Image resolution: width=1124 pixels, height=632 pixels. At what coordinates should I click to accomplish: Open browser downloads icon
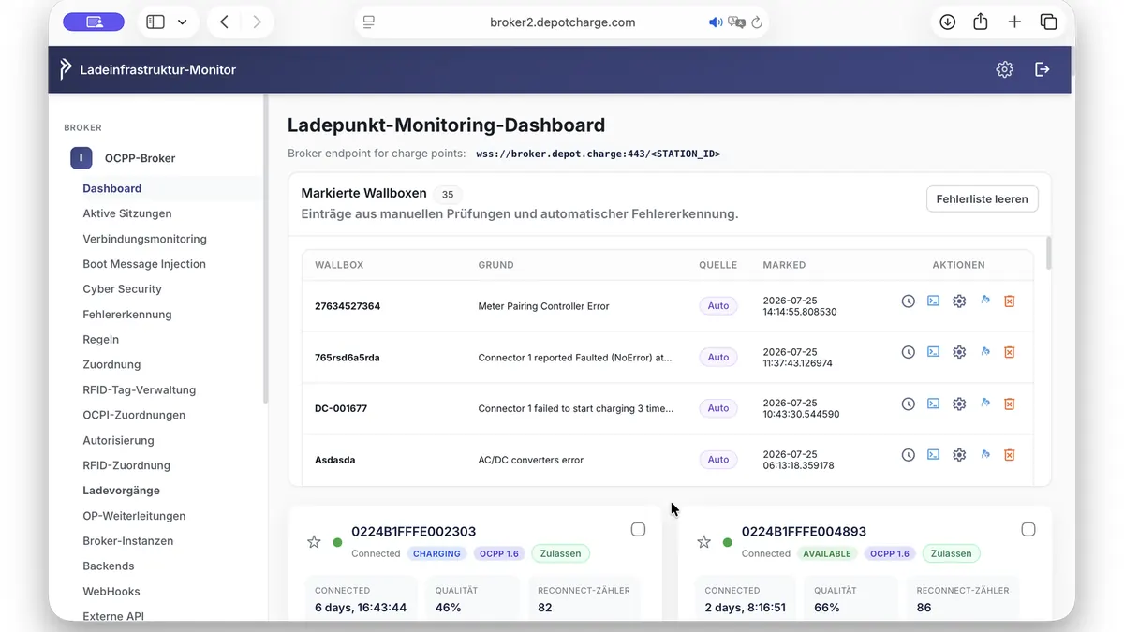947,22
